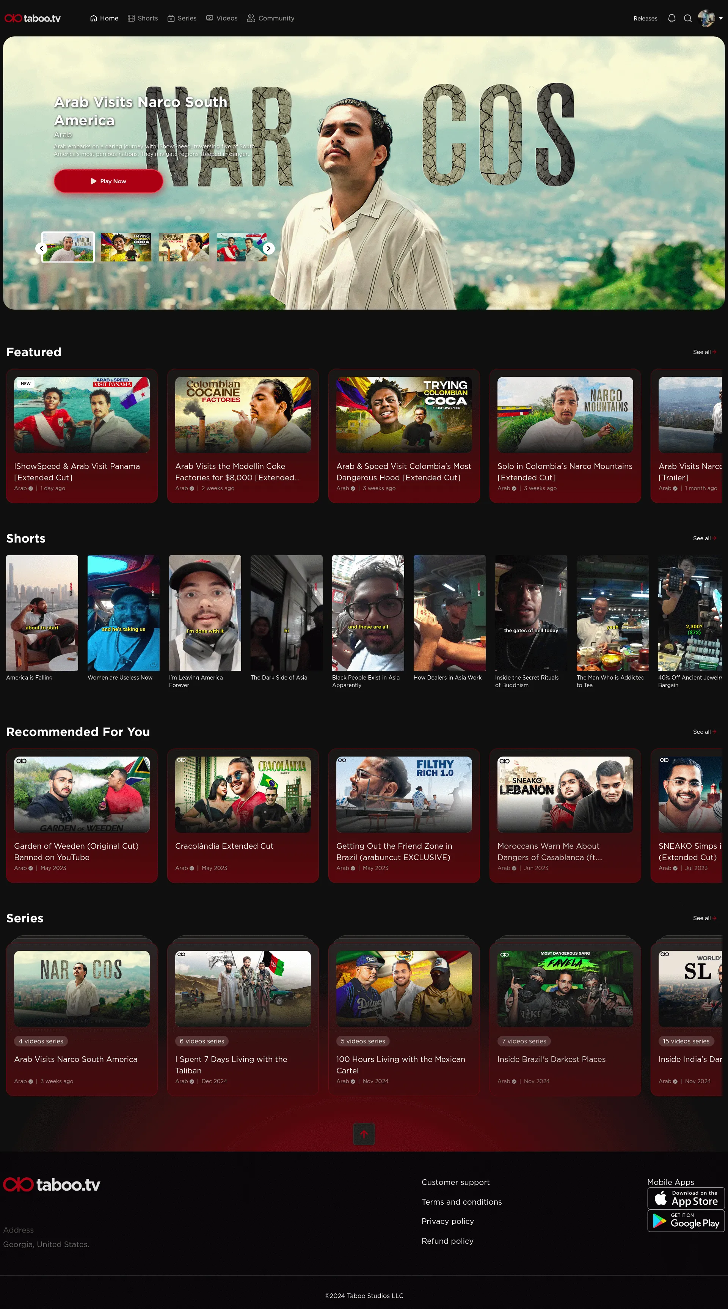
Task: Open search via magnifier icon
Action: point(687,18)
